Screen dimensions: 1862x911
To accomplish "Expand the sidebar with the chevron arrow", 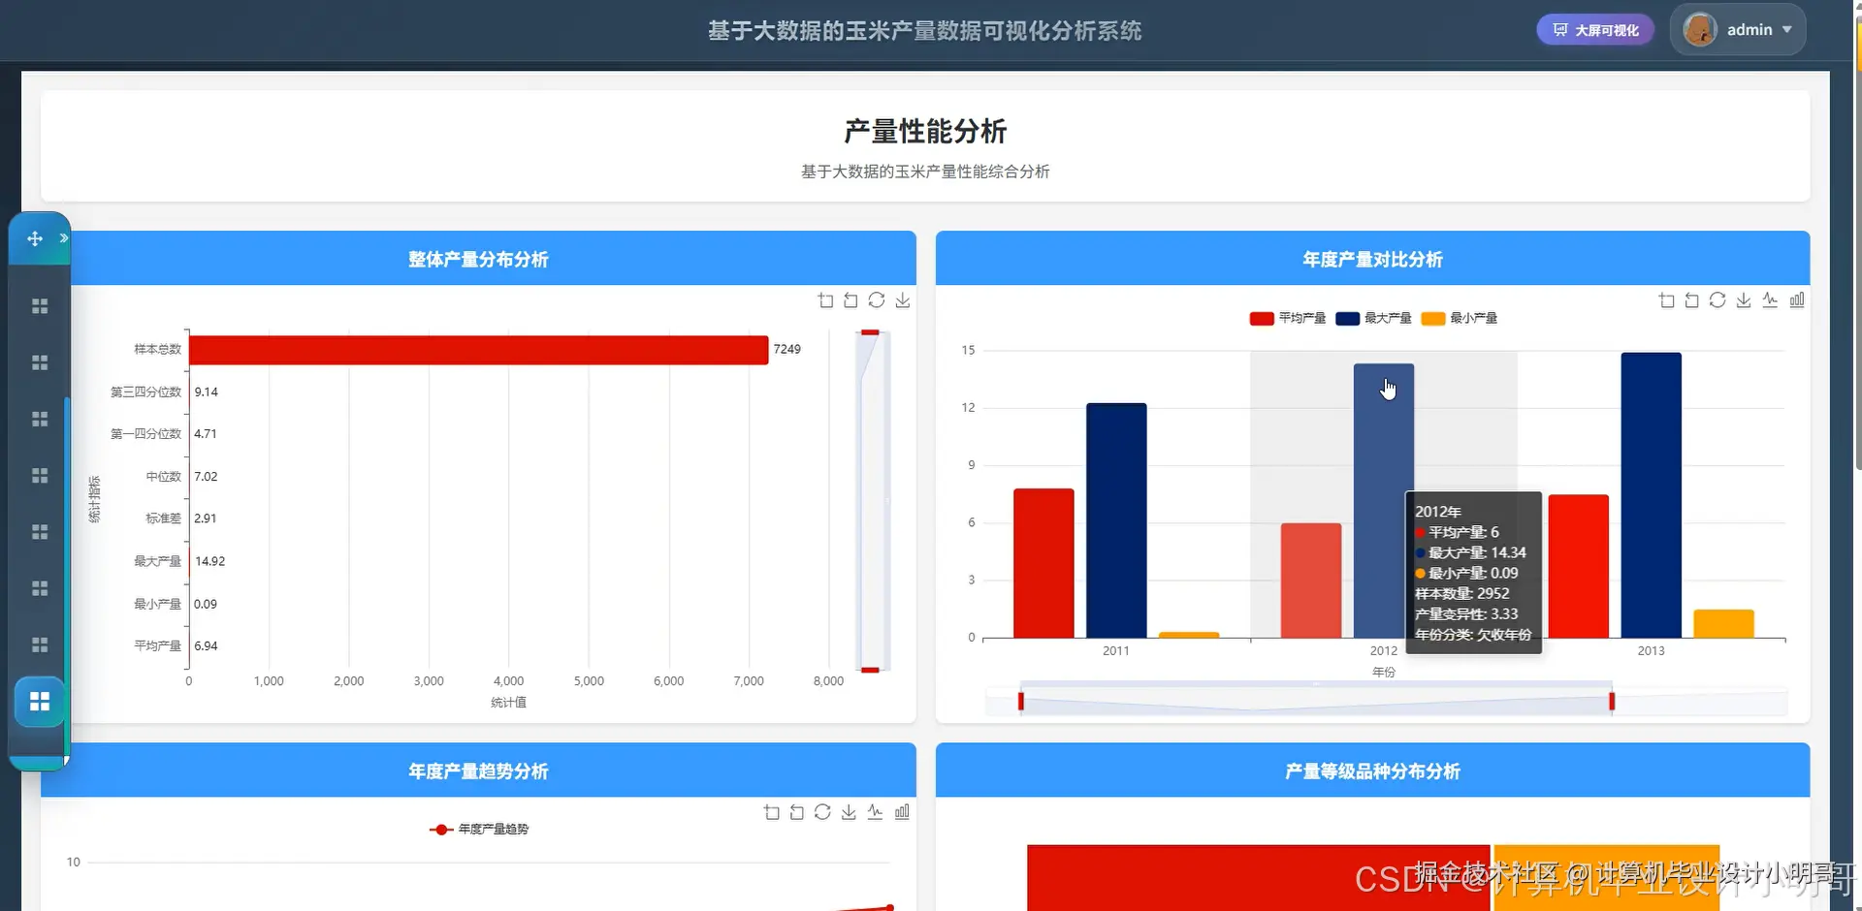I will tap(64, 236).
